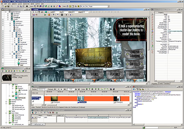Click the Timeline Position time field

click(42, 89)
